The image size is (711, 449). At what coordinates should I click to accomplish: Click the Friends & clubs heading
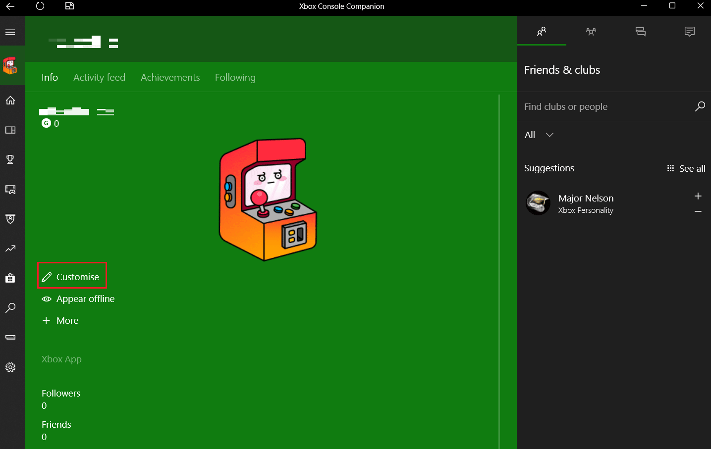[562, 70]
